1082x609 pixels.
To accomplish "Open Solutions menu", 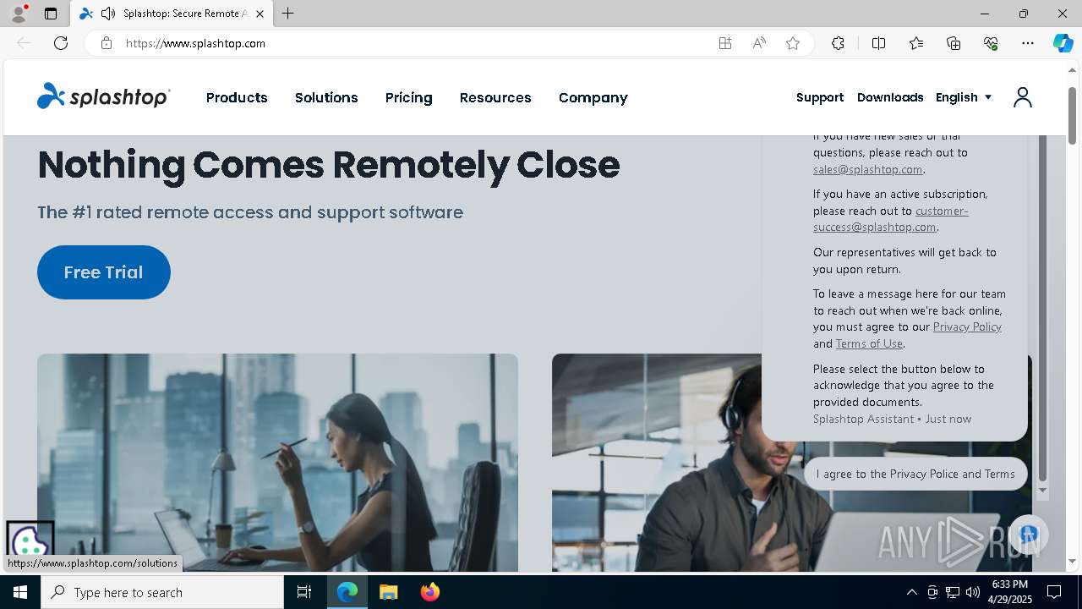I will (326, 97).
